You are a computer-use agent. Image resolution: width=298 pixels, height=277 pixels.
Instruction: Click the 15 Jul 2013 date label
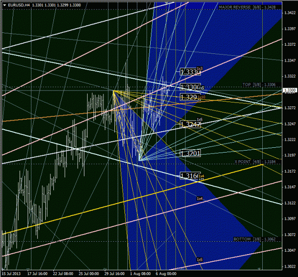pos(11,274)
